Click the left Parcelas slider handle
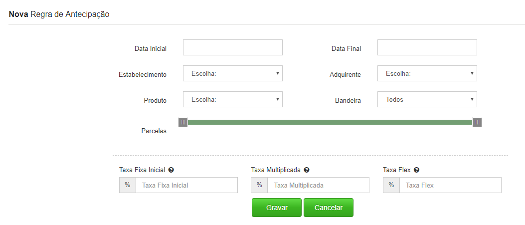Viewport: 525px width, 225px height. pos(183,122)
